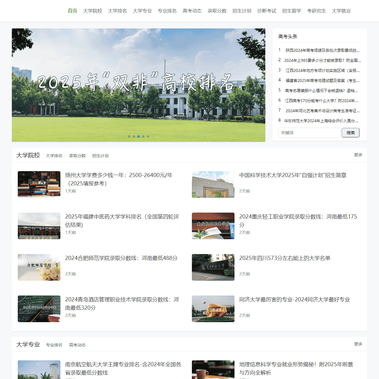This screenshot has width=379, height=379.
Task: Open the 考研究生 navigation item
Action: pyautogui.click(x=316, y=11)
